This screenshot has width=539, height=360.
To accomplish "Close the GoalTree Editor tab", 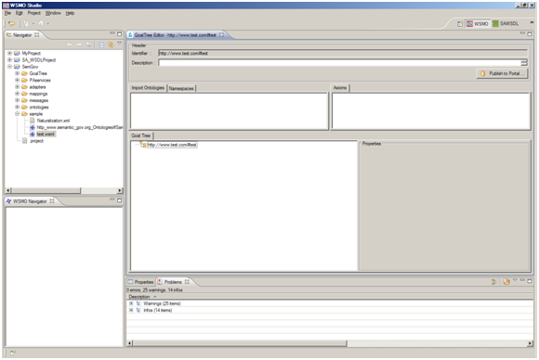I will click(x=222, y=35).
